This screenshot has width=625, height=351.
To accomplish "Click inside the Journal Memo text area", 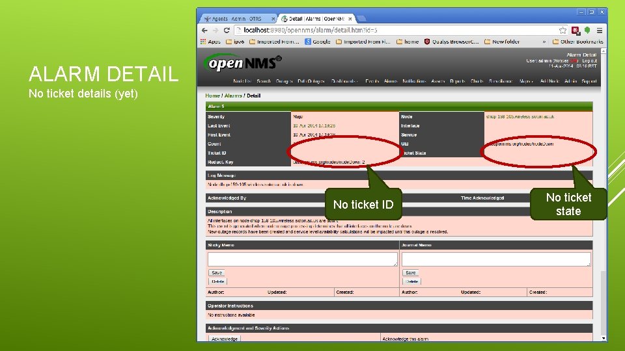I will coord(496,259).
